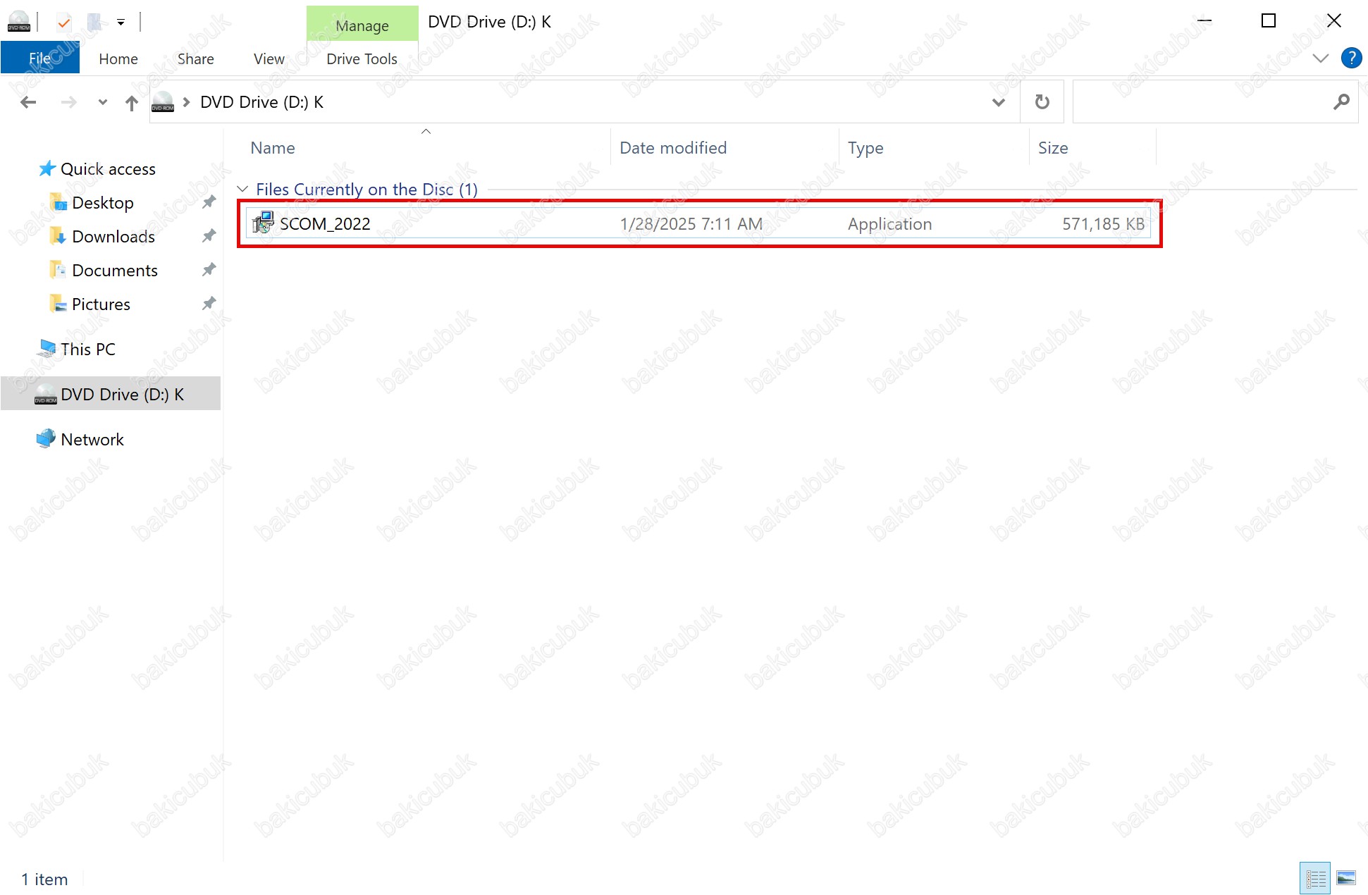Select the SCOM_2022 file name
Viewport: 1368px width, 895px height.
(x=325, y=224)
